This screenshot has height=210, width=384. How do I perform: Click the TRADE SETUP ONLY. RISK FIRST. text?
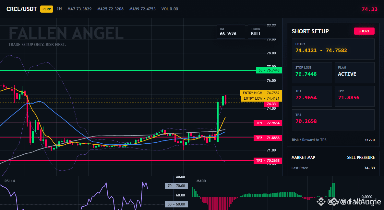point(37,45)
